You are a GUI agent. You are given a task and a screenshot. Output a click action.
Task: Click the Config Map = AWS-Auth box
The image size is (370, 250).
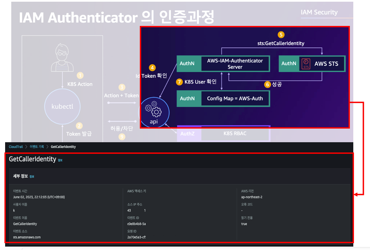coord(235,99)
